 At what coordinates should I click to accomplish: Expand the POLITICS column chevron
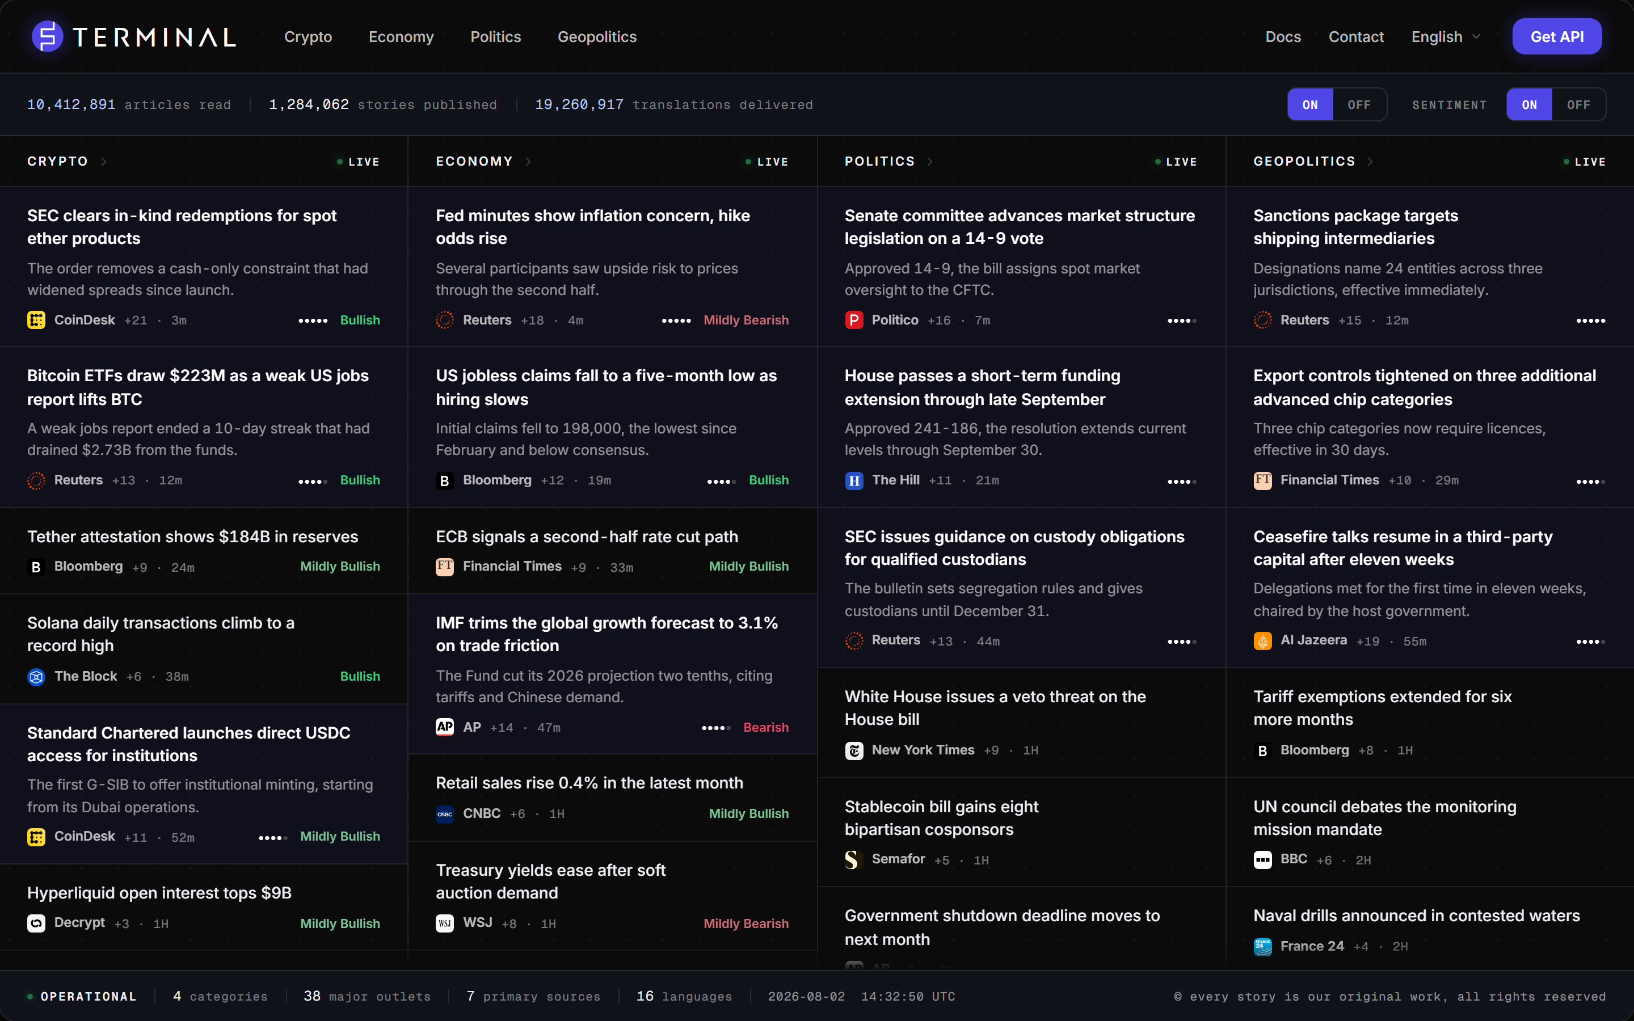pos(930,162)
